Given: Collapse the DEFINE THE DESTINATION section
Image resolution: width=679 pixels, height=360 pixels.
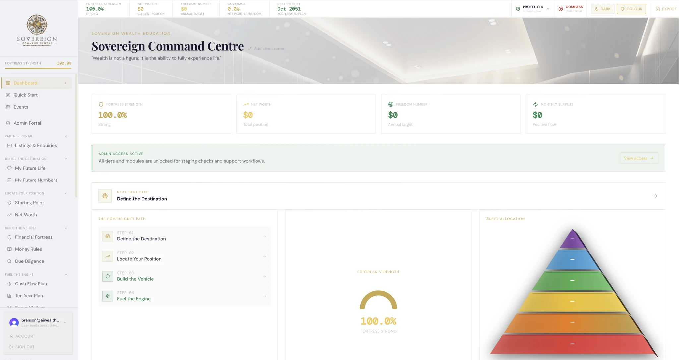Looking at the screenshot, I should pos(66,159).
